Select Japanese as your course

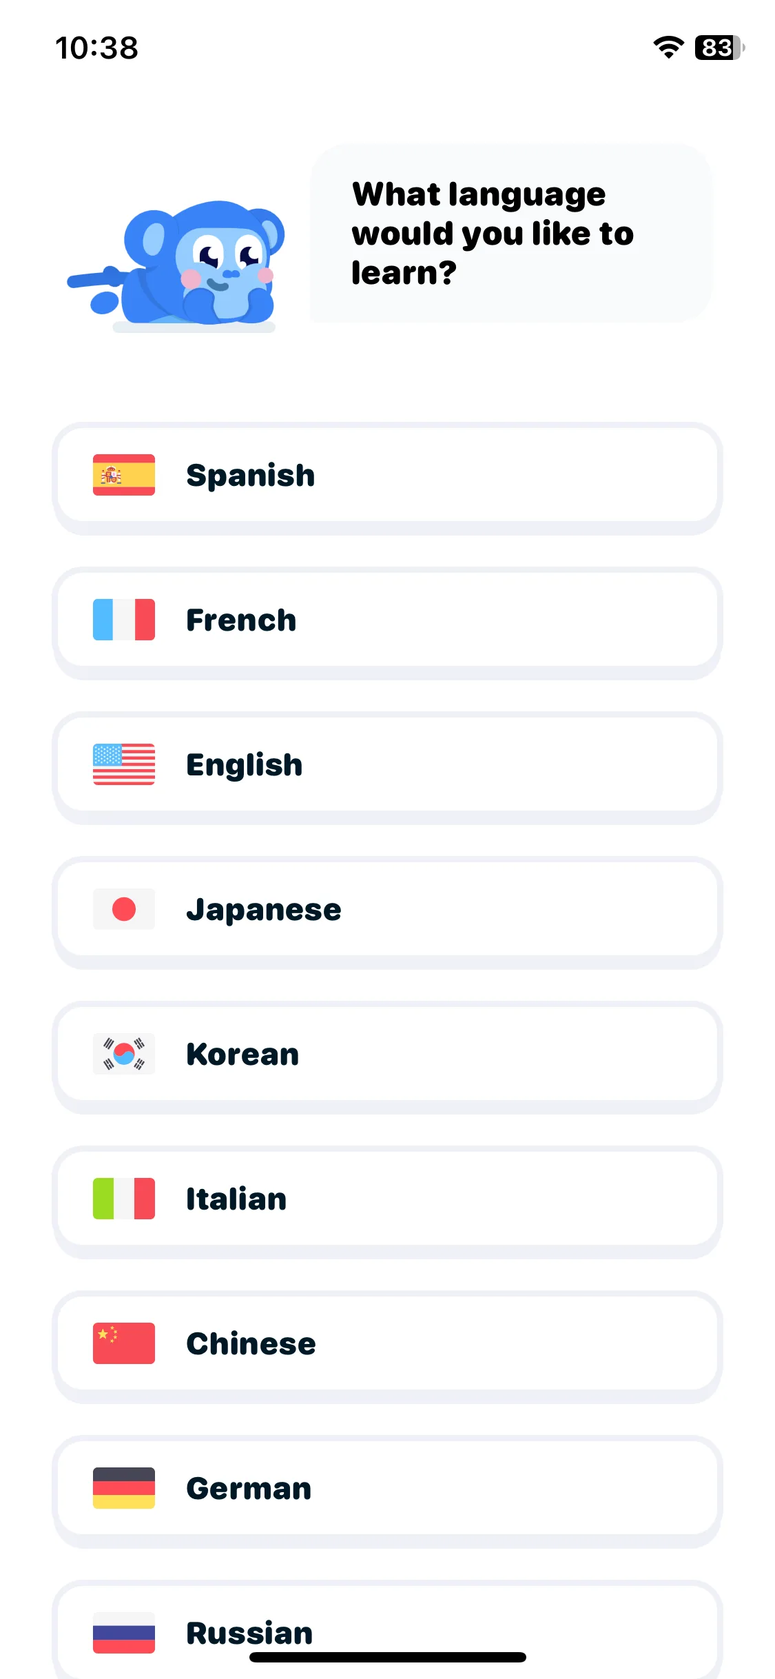(387, 913)
